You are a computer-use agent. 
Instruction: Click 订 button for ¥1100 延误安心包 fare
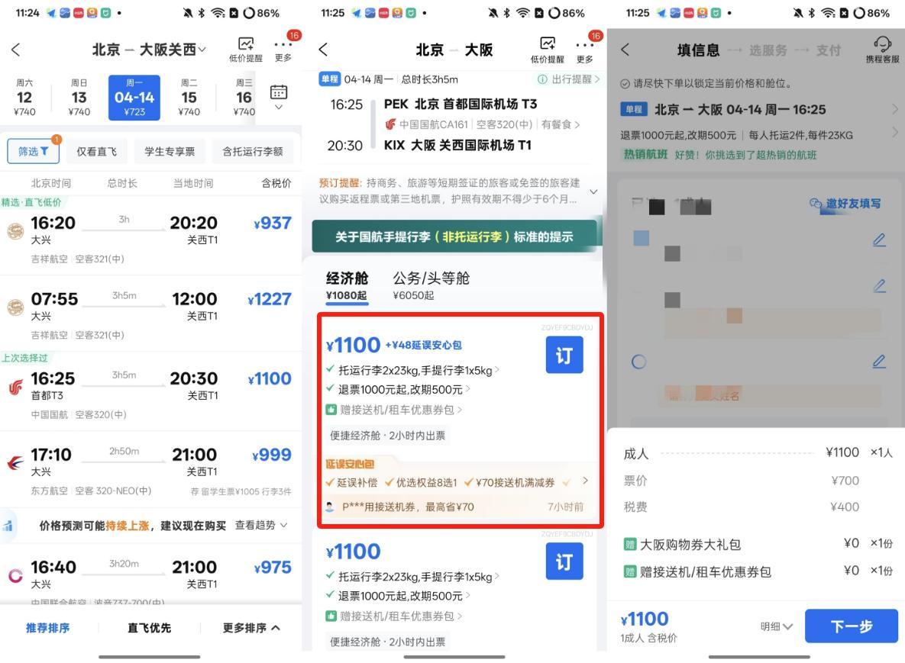tap(564, 355)
